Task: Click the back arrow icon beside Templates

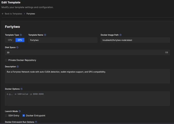Action: point(3,14)
